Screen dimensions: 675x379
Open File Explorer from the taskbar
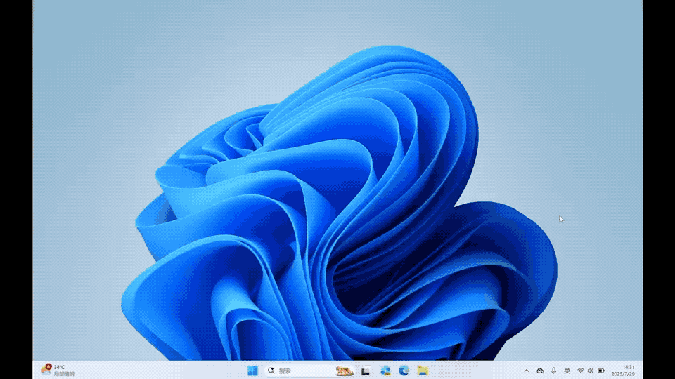[423, 371]
